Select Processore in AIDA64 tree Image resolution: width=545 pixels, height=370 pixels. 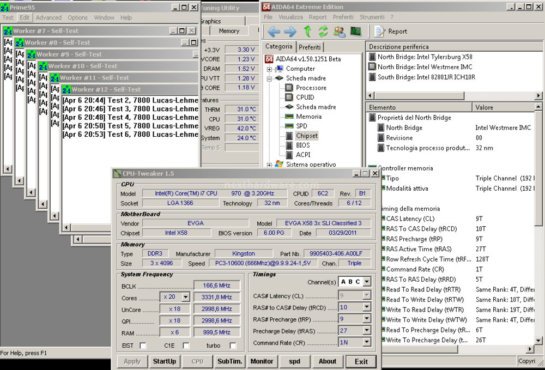pos(311,88)
